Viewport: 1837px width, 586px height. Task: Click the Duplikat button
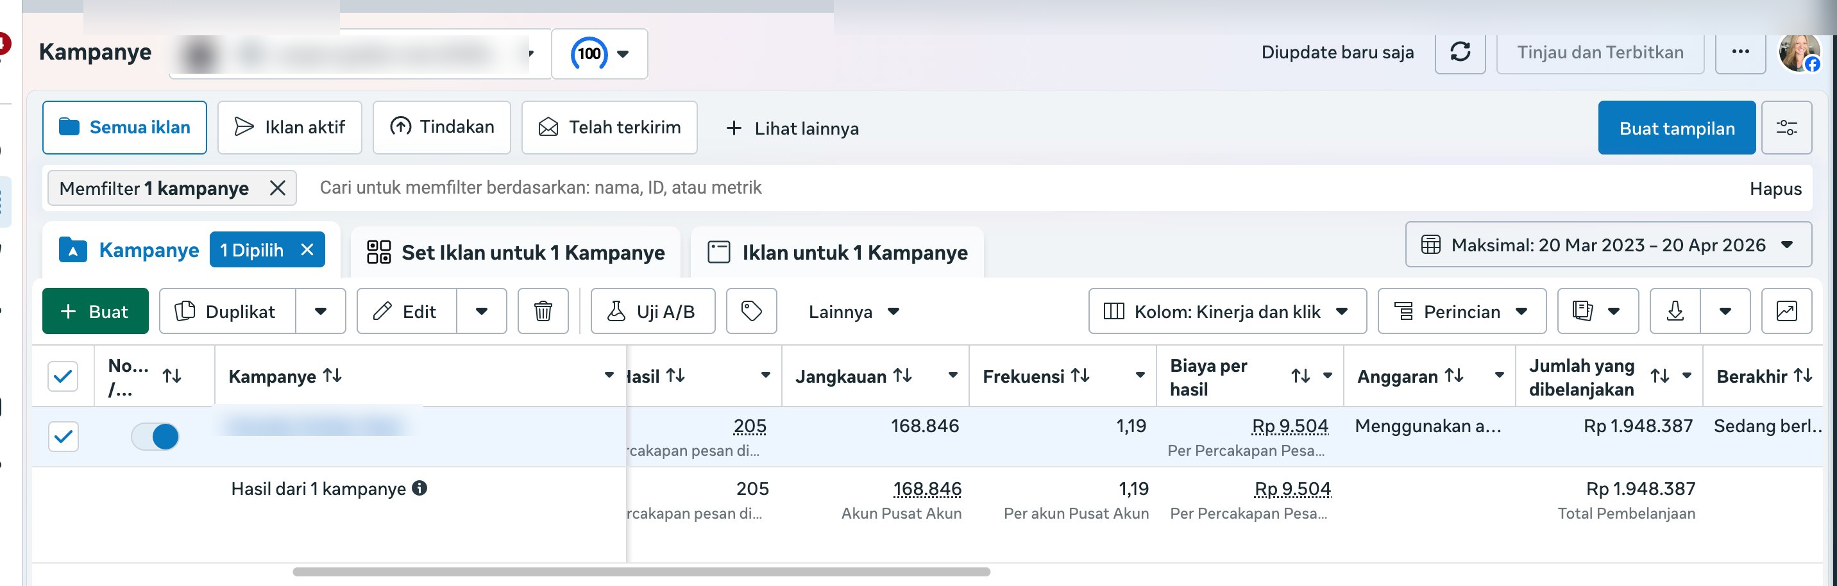pos(228,311)
